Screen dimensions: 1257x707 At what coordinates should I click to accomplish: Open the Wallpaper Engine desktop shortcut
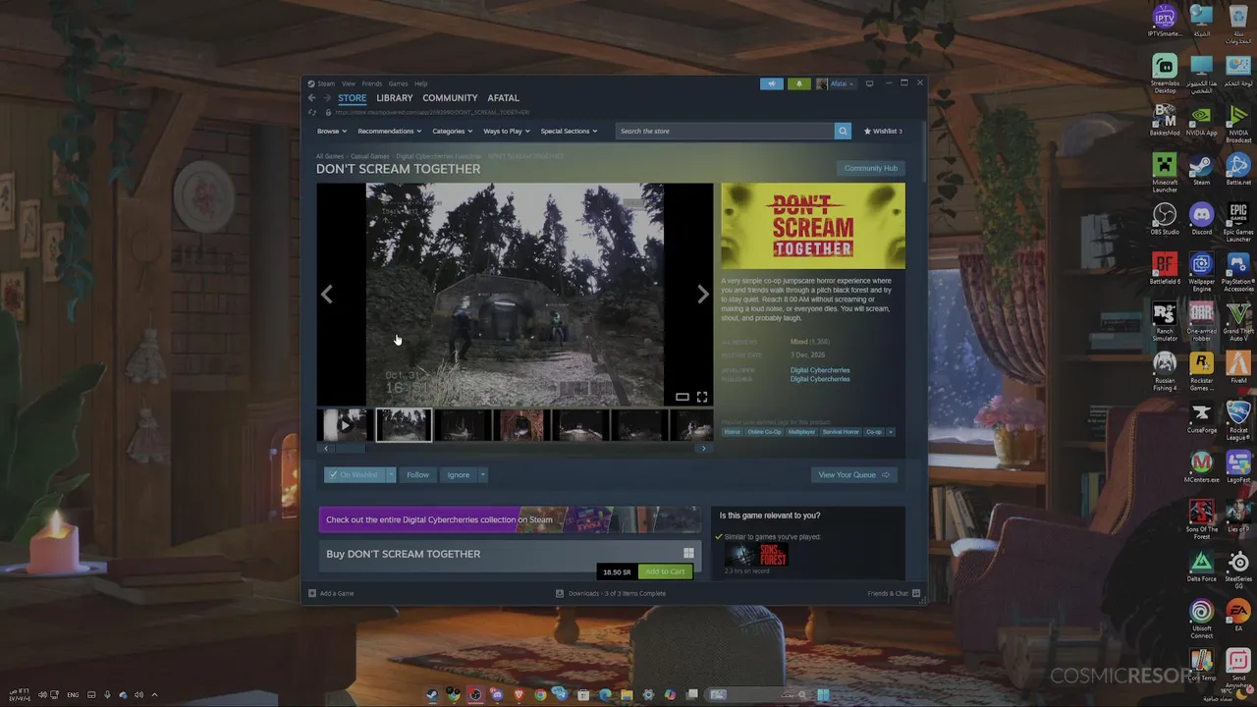pyautogui.click(x=1201, y=272)
